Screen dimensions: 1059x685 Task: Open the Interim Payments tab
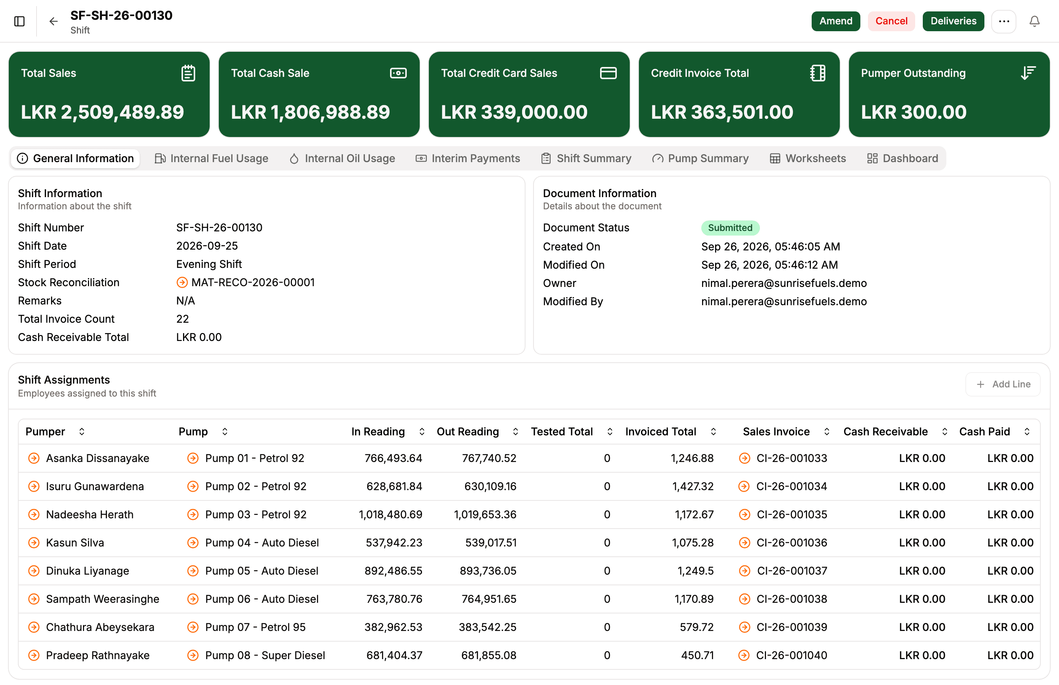[467, 158]
